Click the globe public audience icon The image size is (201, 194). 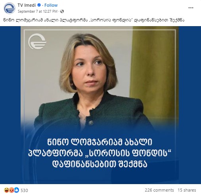tap(62, 11)
